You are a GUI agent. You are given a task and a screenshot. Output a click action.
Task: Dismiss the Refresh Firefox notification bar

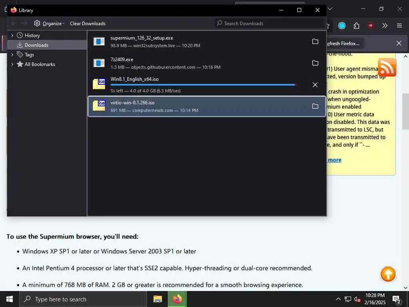click(x=399, y=43)
